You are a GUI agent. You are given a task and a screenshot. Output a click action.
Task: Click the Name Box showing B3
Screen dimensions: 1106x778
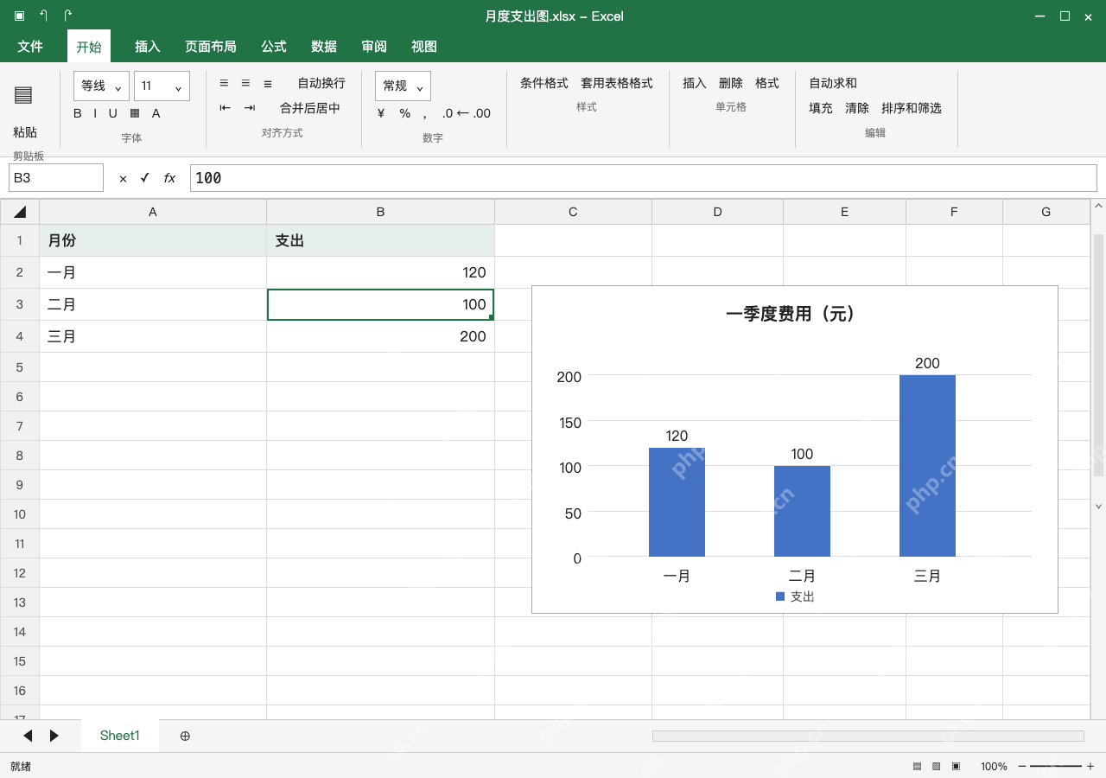coord(56,177)
